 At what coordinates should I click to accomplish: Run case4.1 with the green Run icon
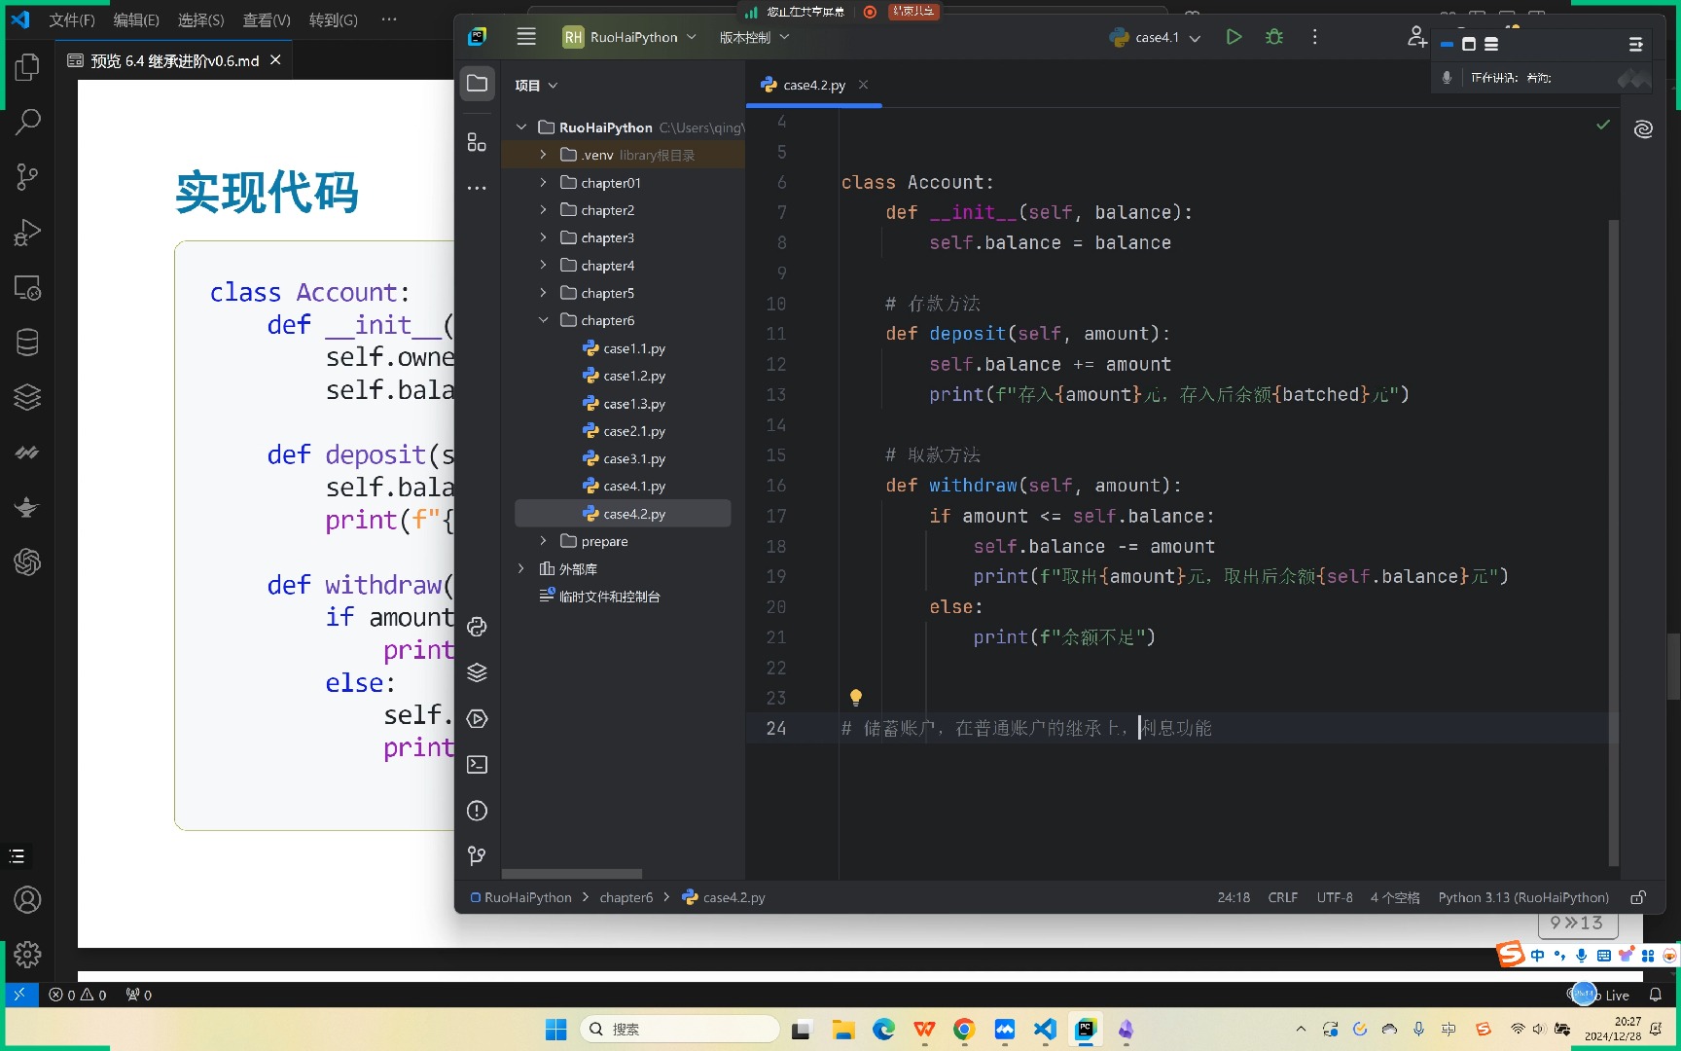[x=1234, y=37]
